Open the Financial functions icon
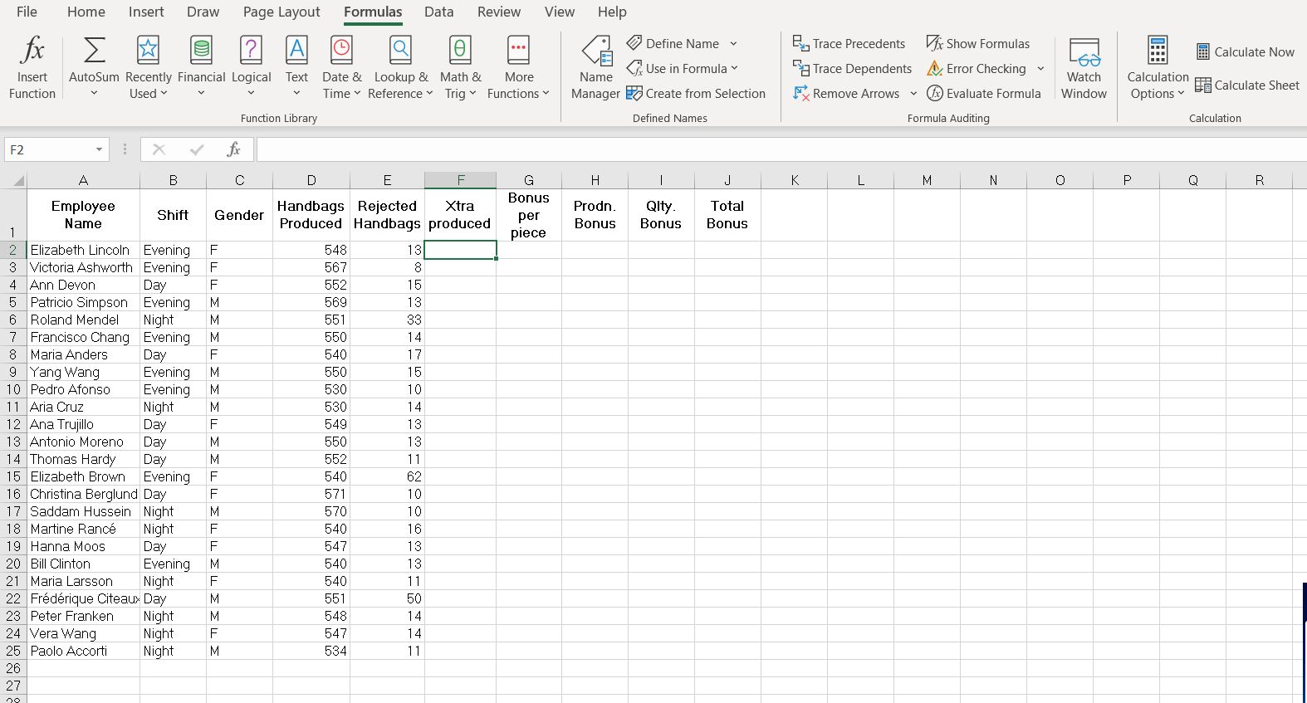This screenshot has height=703, width=1307. point(201,50)
